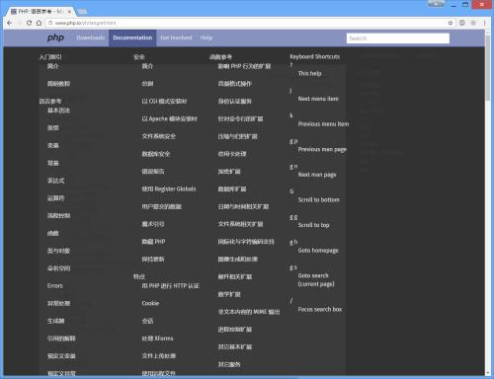Open the Errors link

point(55,286)
